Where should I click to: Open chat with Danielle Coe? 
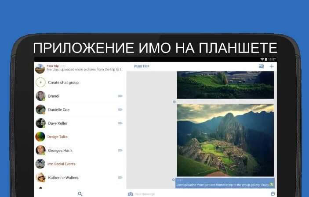click(80, 109)
